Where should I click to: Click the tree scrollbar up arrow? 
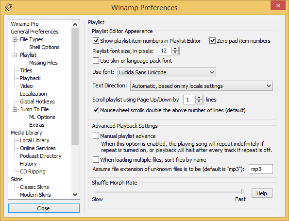(75, 24)
